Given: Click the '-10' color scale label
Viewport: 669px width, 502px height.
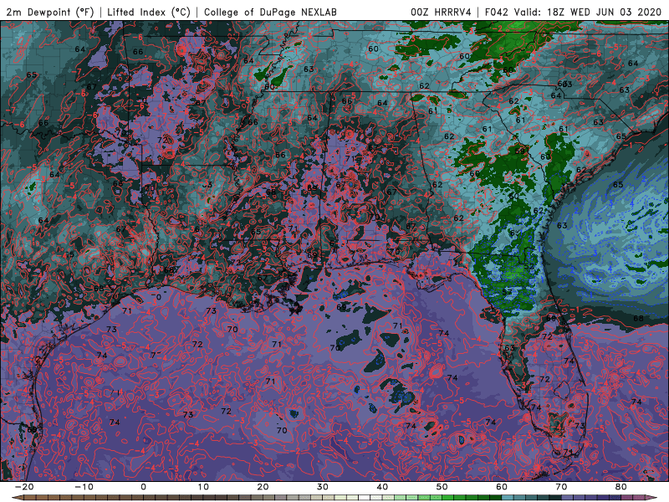Looking at the screenshot, I should pyautogui.click(x=84, y=487).
